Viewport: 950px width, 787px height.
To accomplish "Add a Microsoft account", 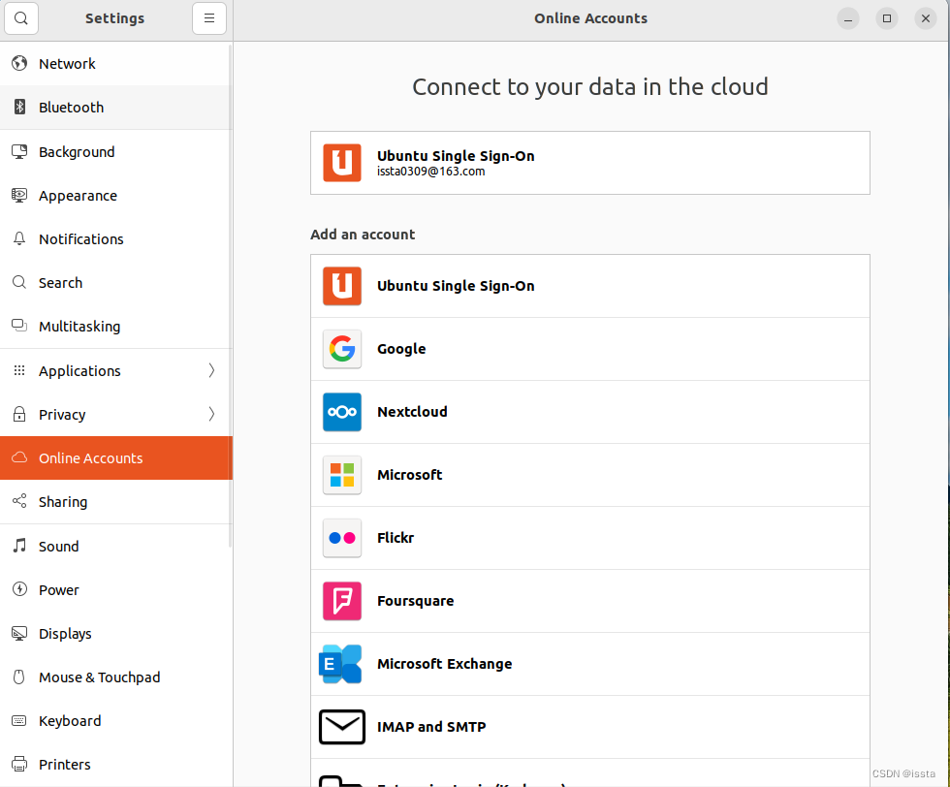I will tap(590, 475).
